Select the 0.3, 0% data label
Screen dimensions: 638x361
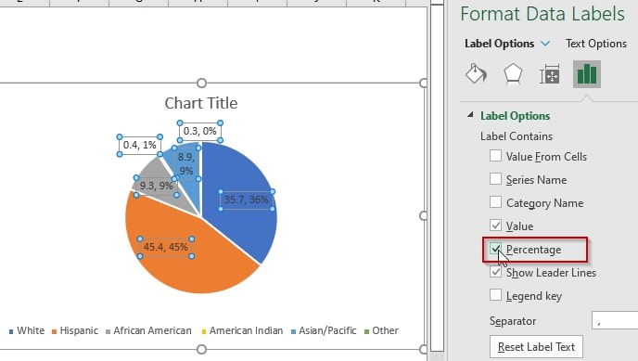click(199, 131)
